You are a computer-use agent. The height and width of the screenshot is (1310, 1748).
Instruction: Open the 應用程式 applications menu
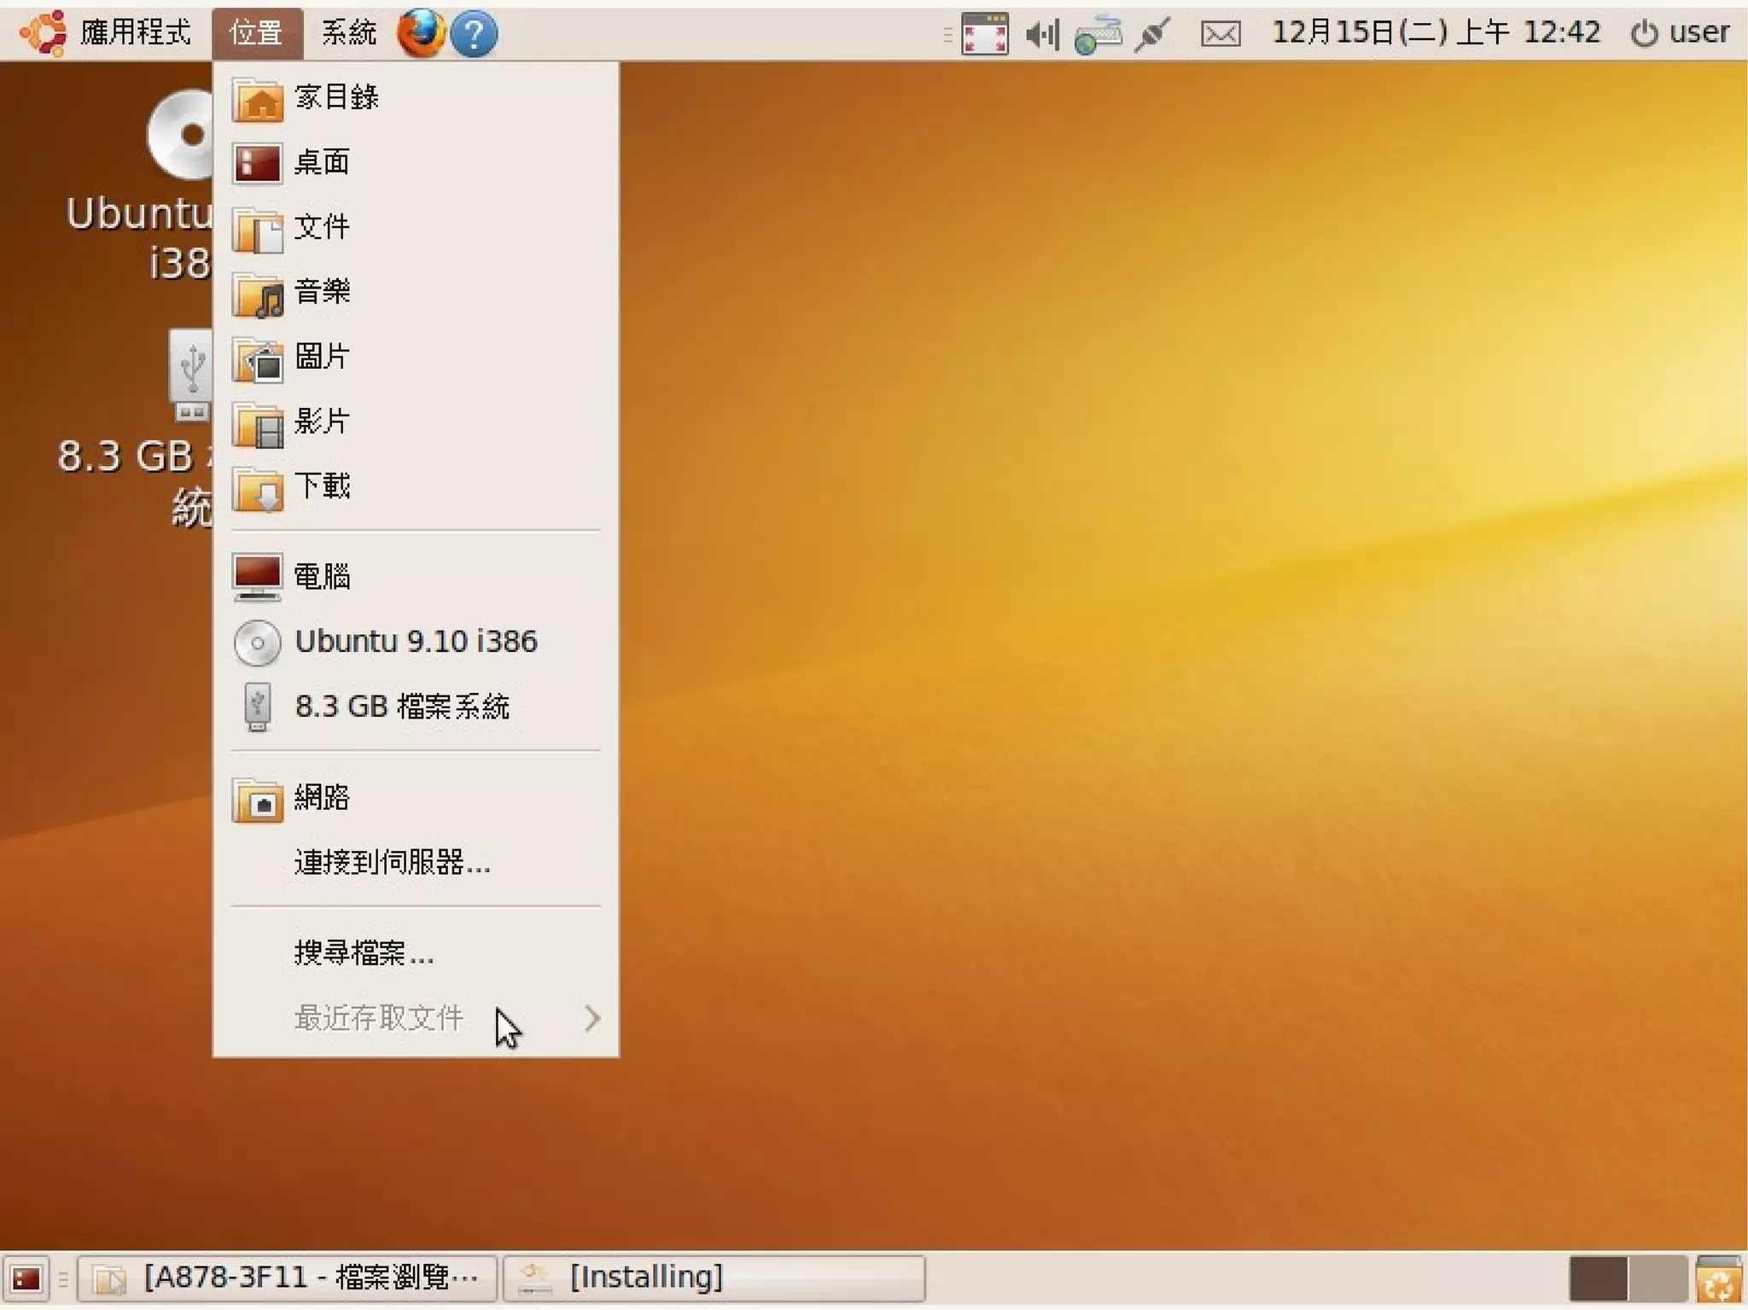(x=106, y=33)
